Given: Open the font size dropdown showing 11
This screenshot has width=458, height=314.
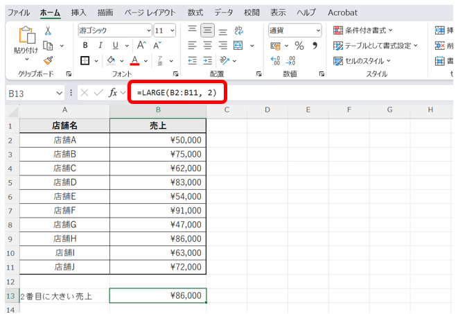Looking at the screenshot, I should [x=173, y=30].
